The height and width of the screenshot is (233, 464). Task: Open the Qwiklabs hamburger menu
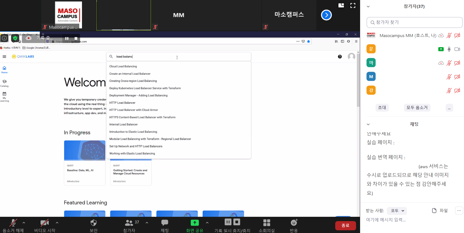[x=4, y=56]
